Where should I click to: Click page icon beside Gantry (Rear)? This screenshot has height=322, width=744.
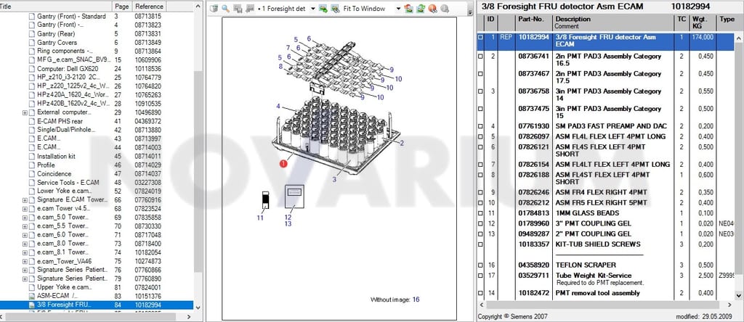pos(32,33)
